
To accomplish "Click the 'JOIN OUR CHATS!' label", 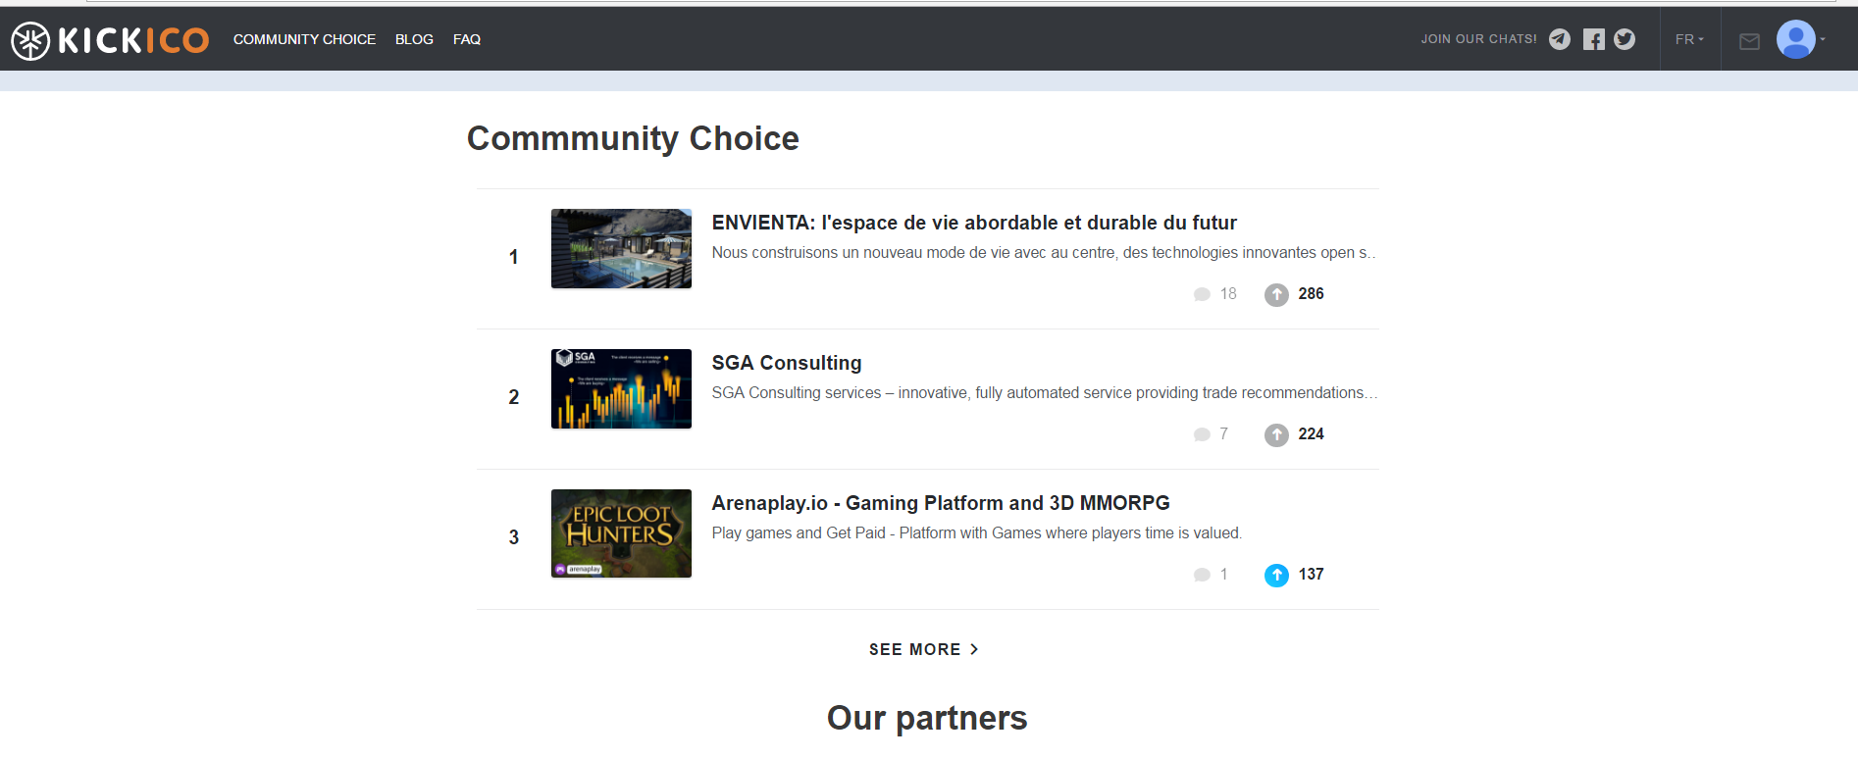I will (x=1479, y=39).
